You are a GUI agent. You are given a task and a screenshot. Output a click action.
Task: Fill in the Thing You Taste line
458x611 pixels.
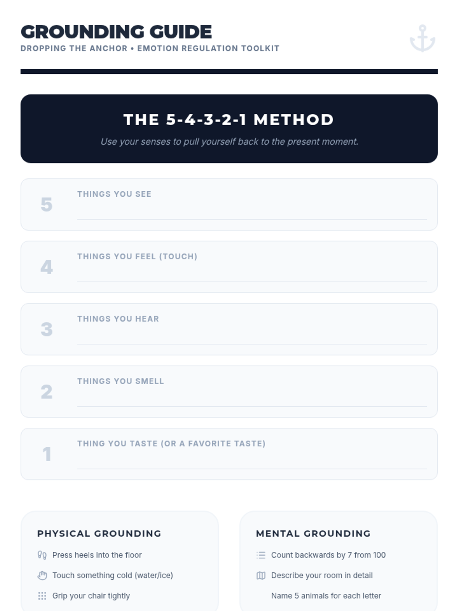click(252, 461)
